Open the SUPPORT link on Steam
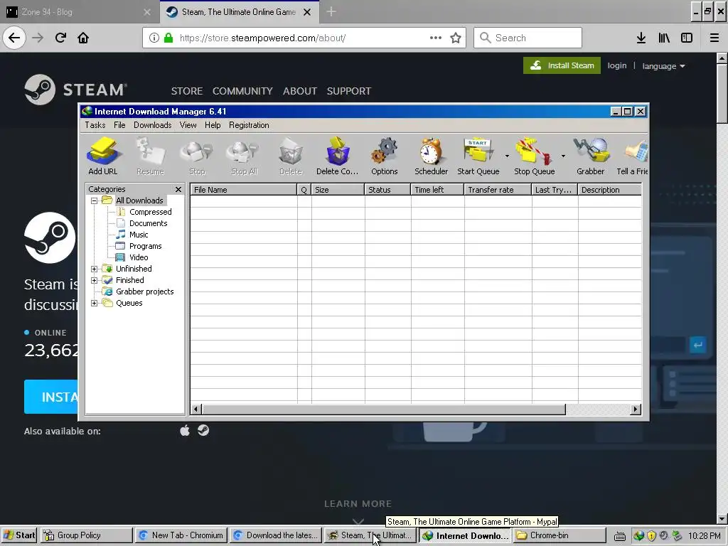The image size is (728, 546). coord(348,91)
